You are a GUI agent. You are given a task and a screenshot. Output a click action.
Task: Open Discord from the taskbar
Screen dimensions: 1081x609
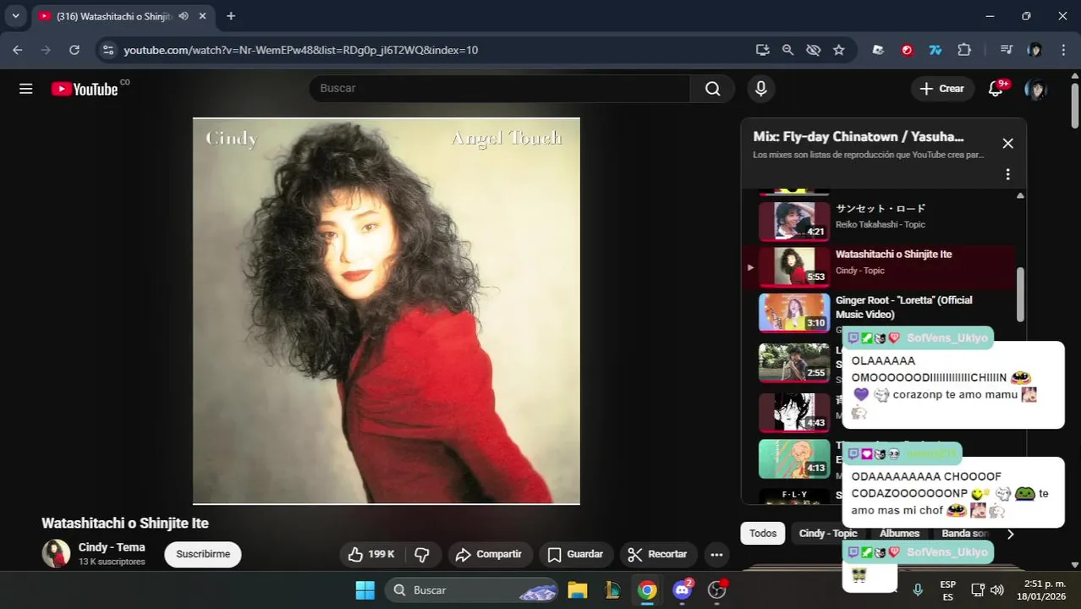[683, 590]
